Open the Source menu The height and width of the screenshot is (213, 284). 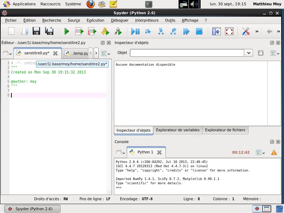coord(74,20)
